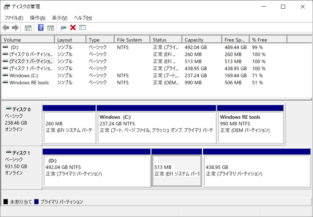Image resolution: width=313 pixels, height=217 pixels.
Task: Select the 438.95 GB partition block on Disk 1
Action: [x=257, y=168]
